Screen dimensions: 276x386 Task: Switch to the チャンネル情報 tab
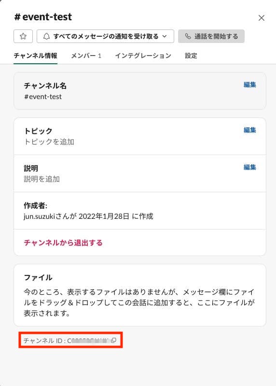(x=35, y=56)
